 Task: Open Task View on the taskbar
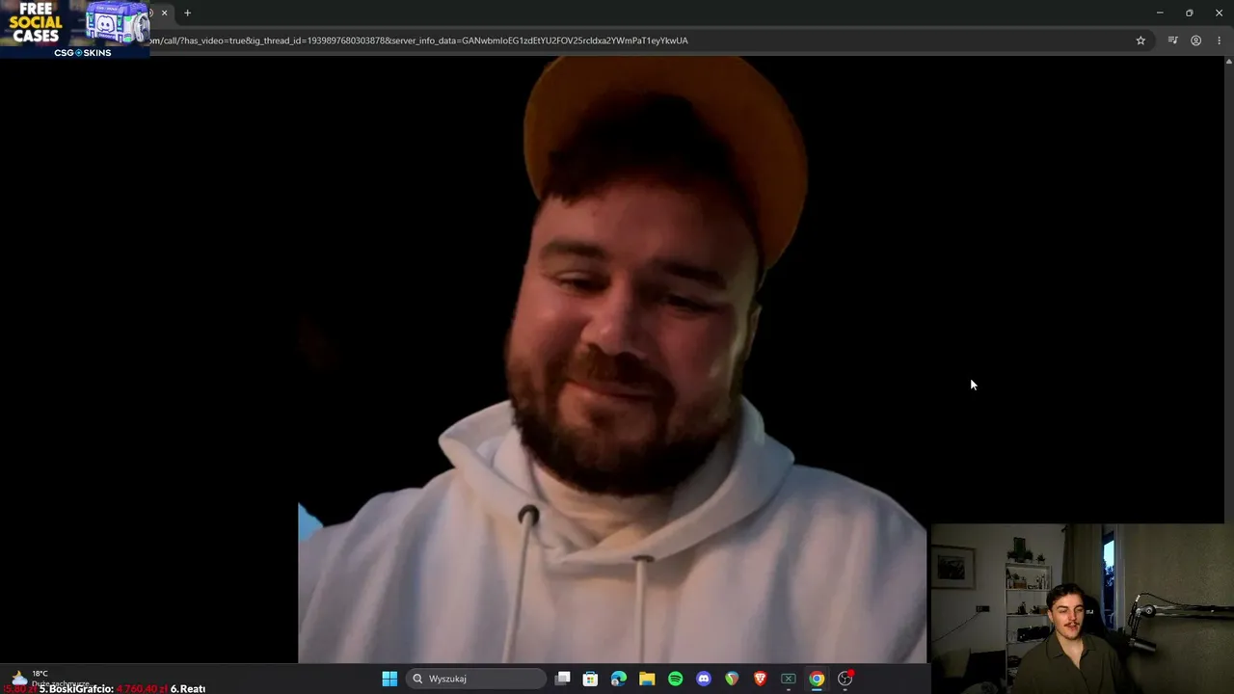point(563,679)
